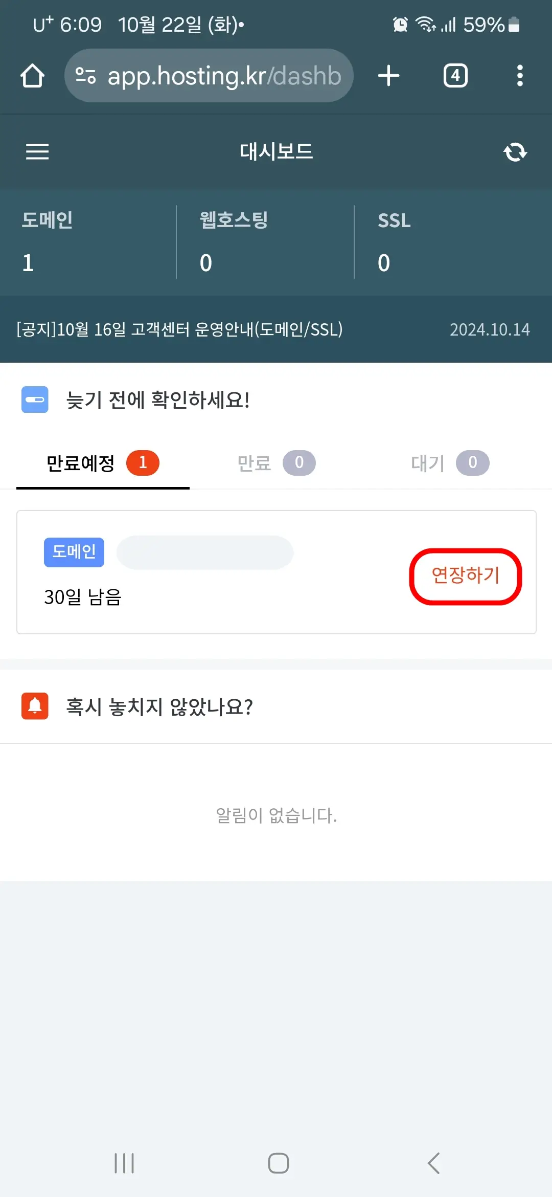Tap the blue card icon beside 늦기 전에 확인하세요
The width and height of the screenshot is (552, 1197).
(x=34, y=400)
